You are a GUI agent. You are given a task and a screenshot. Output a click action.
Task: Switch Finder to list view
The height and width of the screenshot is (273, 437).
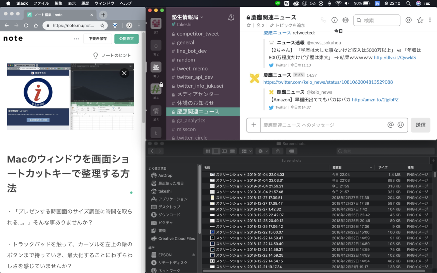216,151
